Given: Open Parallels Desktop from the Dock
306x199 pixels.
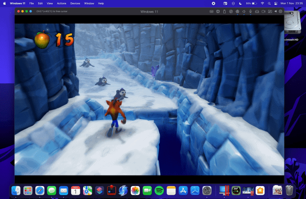Looking at the screenshot, I should [224, 190].
